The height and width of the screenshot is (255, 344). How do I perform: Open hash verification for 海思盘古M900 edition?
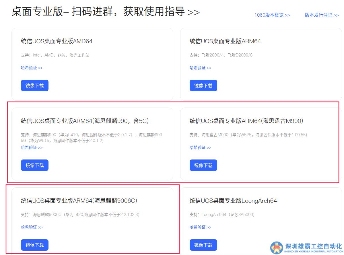[200, 147]
